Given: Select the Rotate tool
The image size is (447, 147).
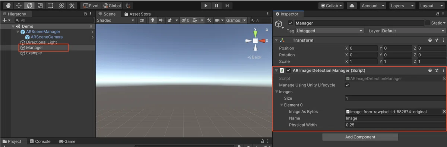Looking at the screenshot, I should click(29, 6).
